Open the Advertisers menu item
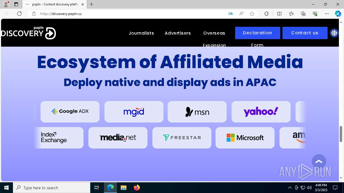This screenshot has width=344, height=193. click(x=178, y=33)
